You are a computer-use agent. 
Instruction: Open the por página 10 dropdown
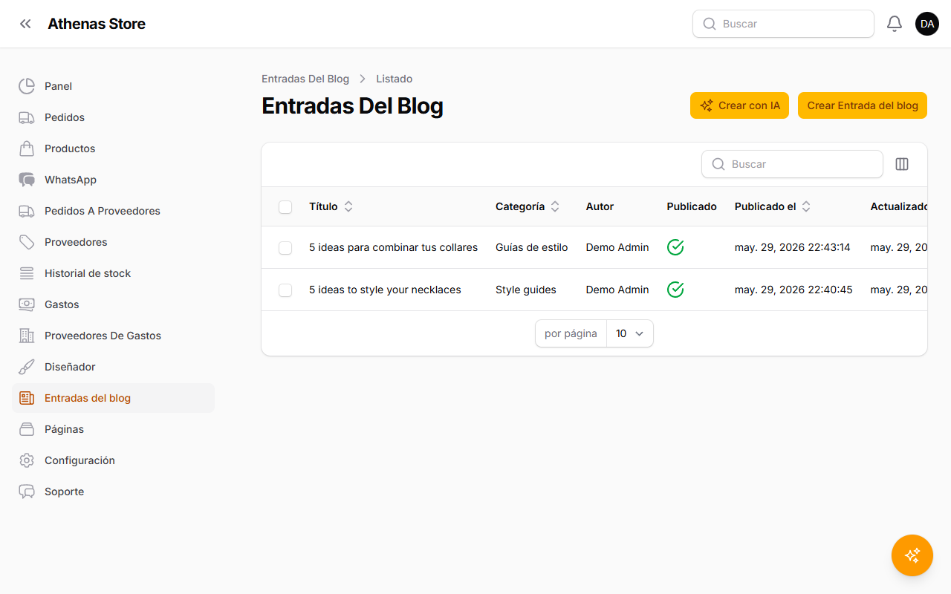click(x=630, y=333)
